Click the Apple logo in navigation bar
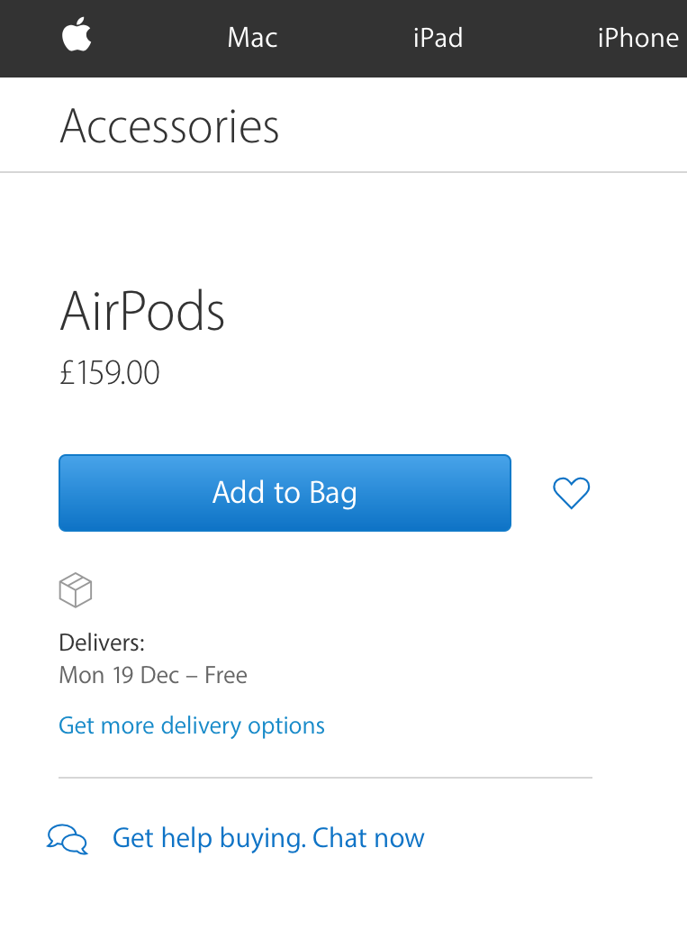 (77, 34)
